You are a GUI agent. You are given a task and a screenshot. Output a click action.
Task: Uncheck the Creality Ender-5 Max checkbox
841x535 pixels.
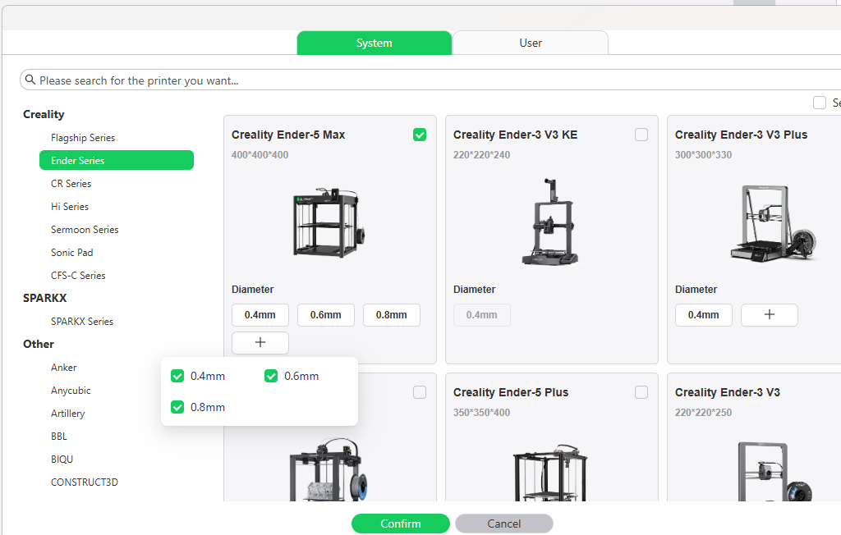point(420,135)
